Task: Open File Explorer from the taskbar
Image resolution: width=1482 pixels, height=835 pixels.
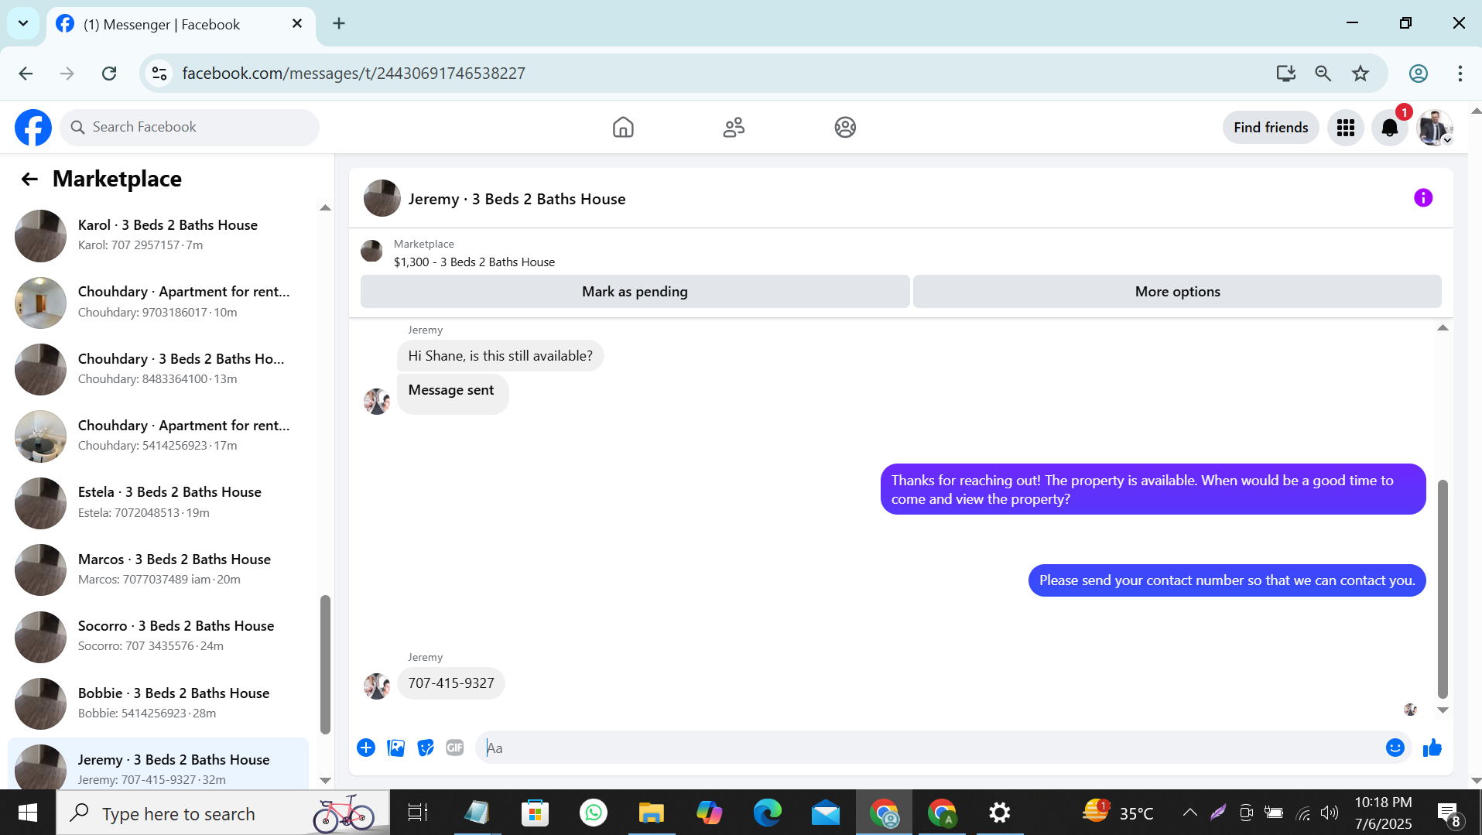Action: coord(651,813)
